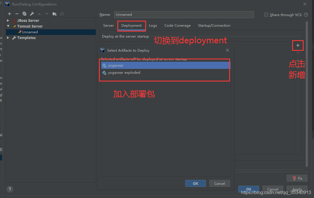Screen dimensions: 314x198
Task: Open help for Share through VCS
Action: (x=306, y=15)
